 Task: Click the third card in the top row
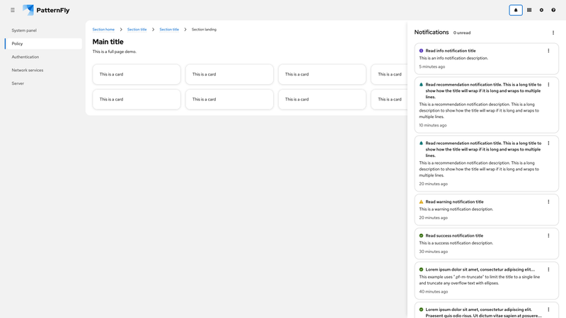point(322,74)
